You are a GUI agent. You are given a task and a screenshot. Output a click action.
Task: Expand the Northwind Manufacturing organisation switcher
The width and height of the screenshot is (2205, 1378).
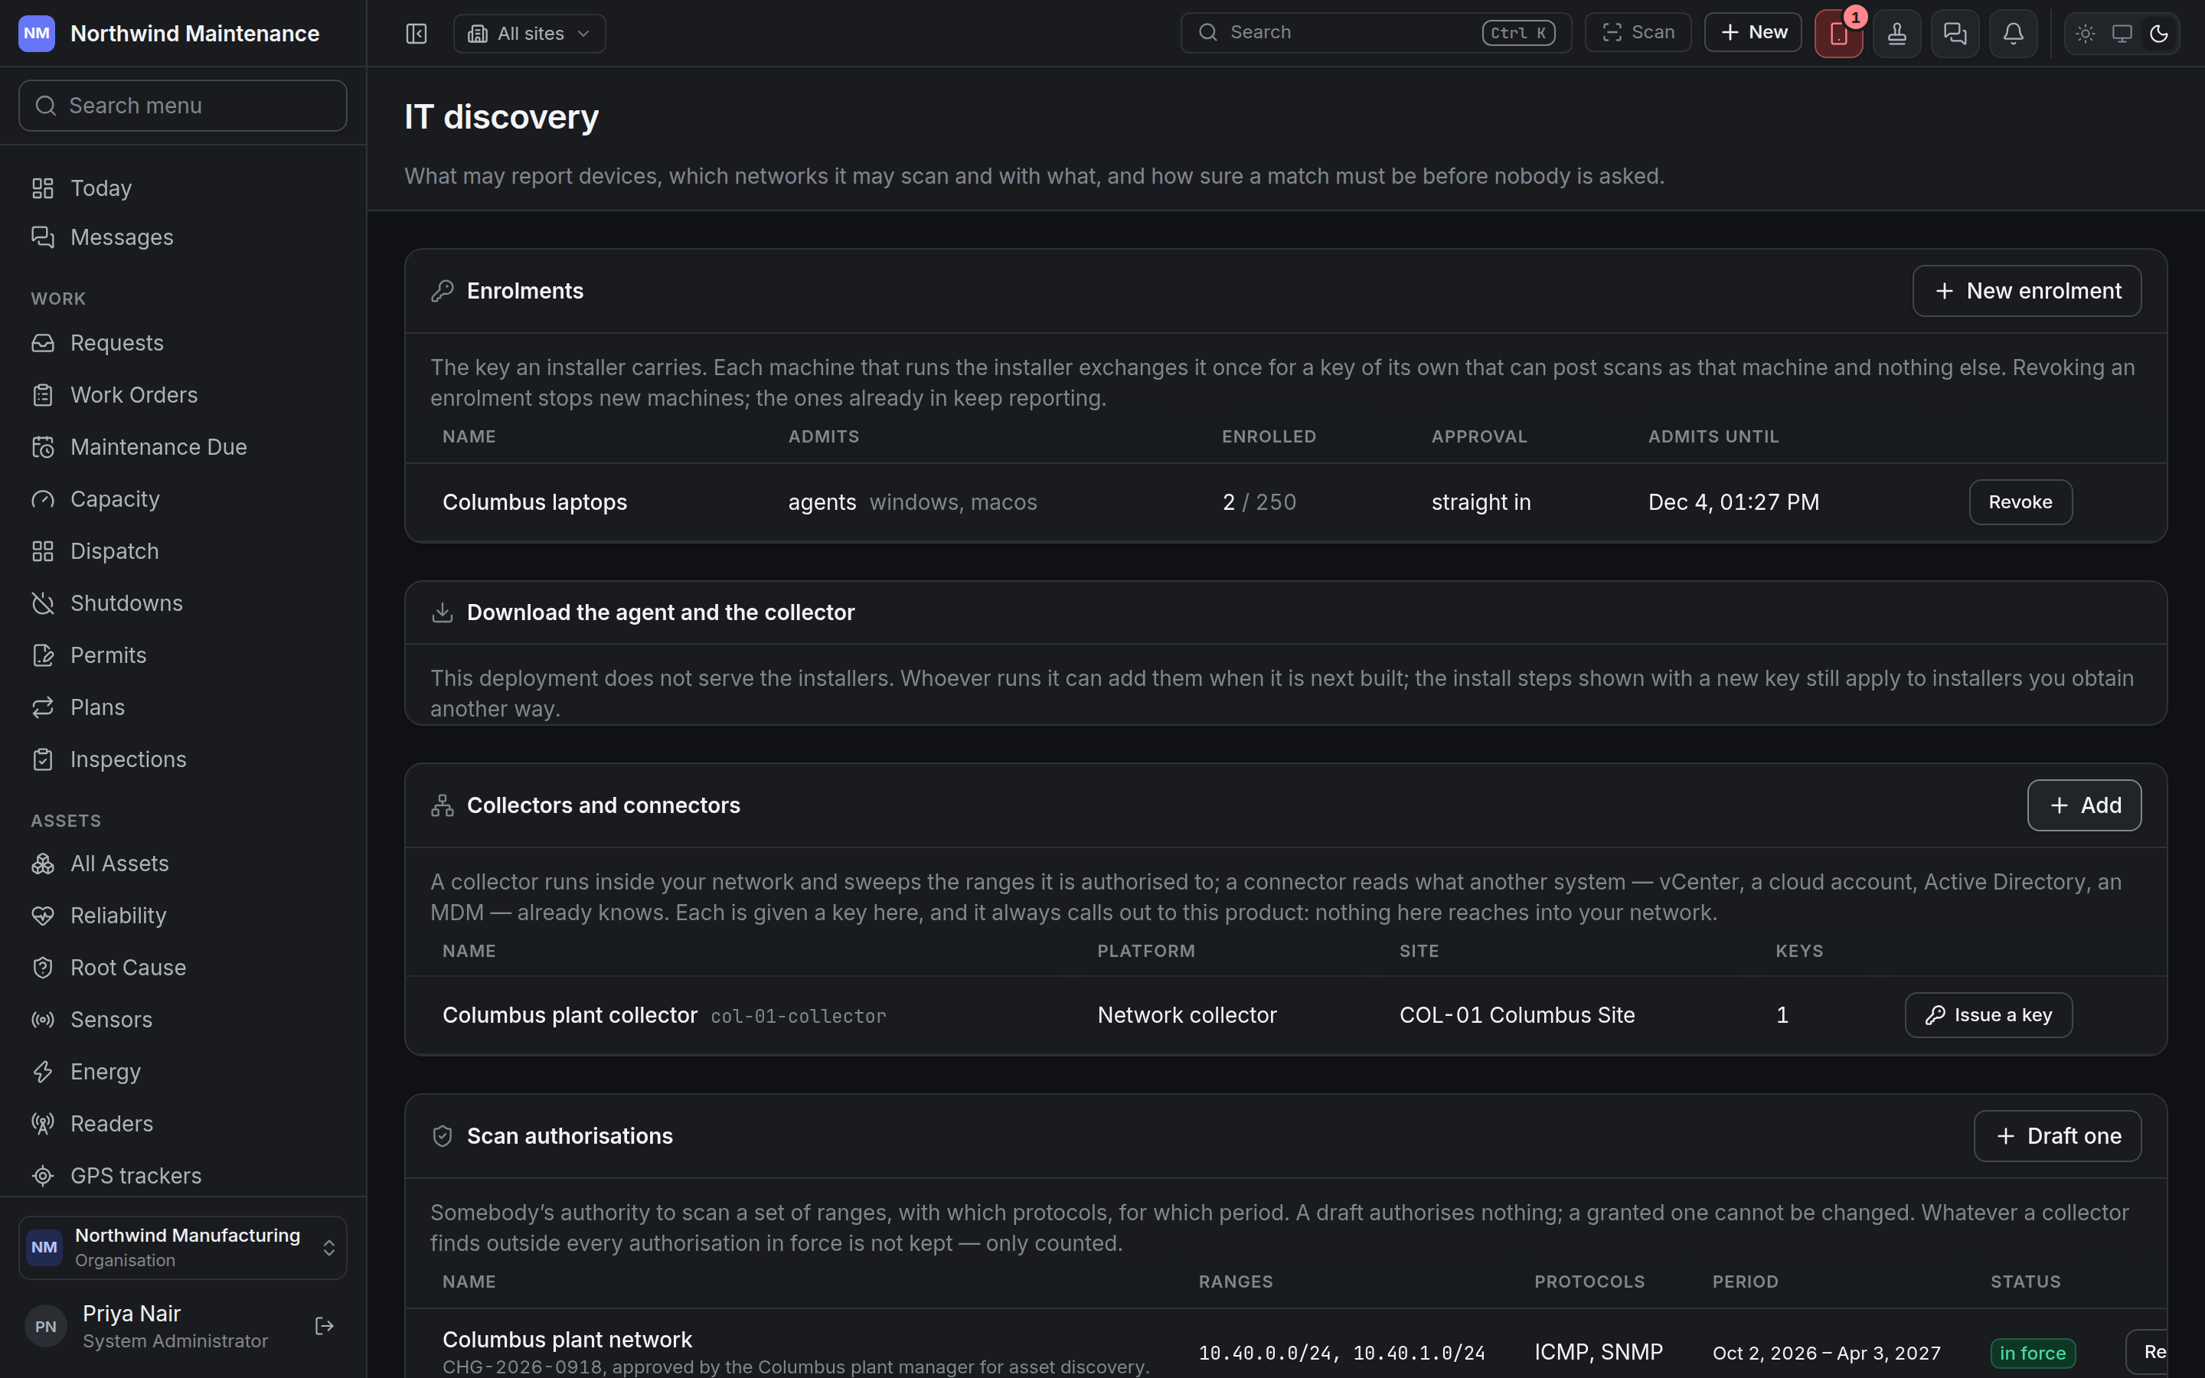pyautogui.click(x=182, y=1247)
